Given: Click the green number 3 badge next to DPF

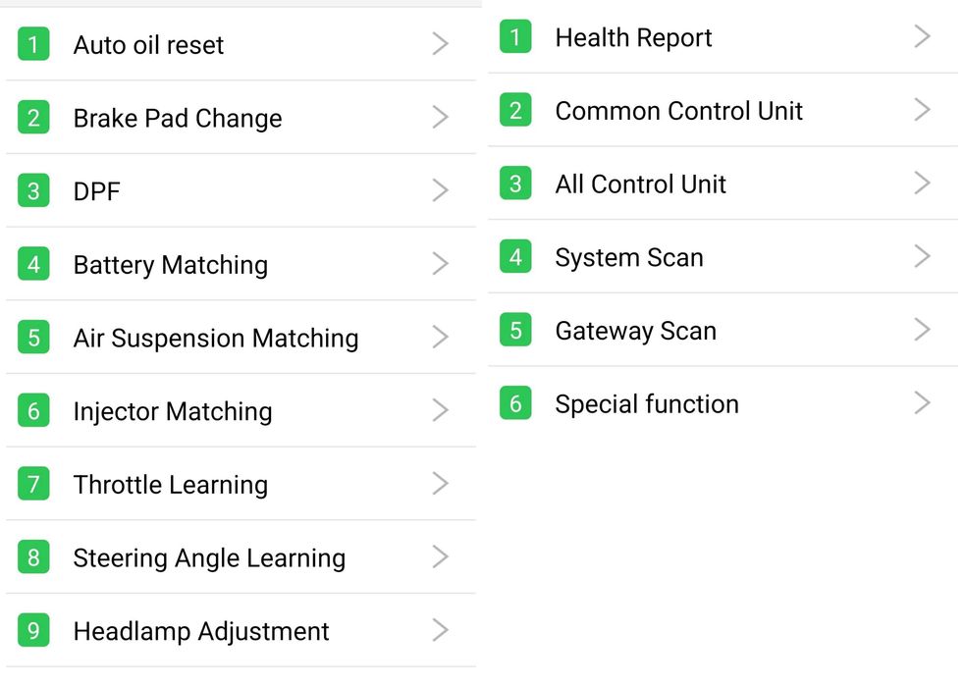Looking at the screenshot, I should coord(33,190).
